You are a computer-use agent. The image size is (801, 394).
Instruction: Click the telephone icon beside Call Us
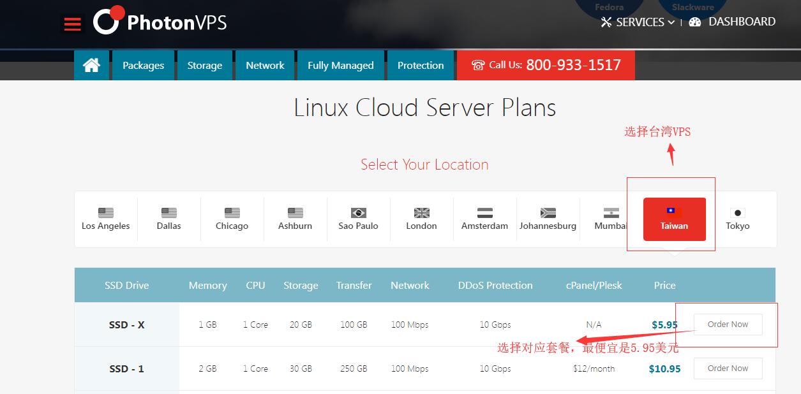point(478,65)
